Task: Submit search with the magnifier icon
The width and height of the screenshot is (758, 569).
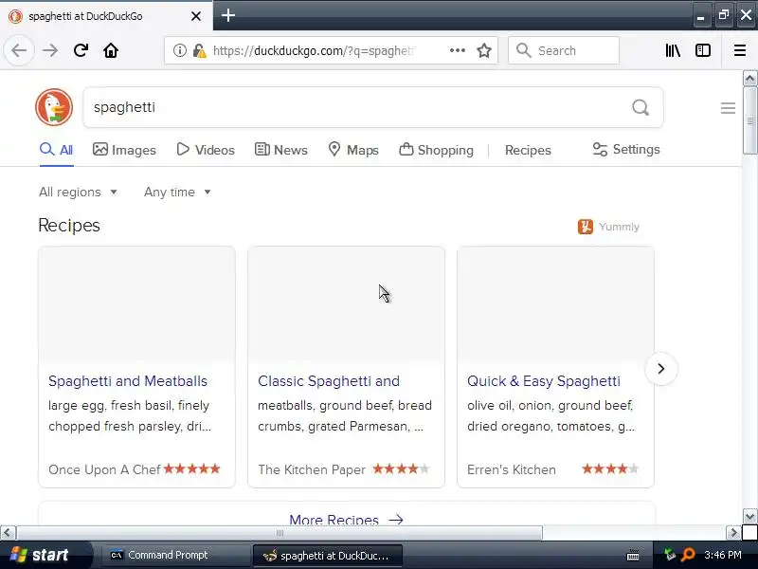Action: [x=641, y=107]
